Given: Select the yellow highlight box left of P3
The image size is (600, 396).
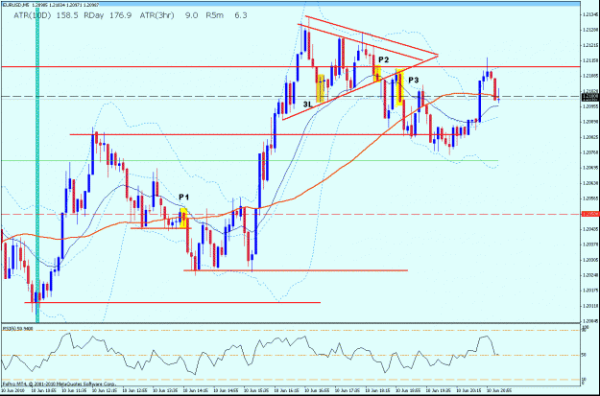Looking at the screenshot, I should coord(399,87).
